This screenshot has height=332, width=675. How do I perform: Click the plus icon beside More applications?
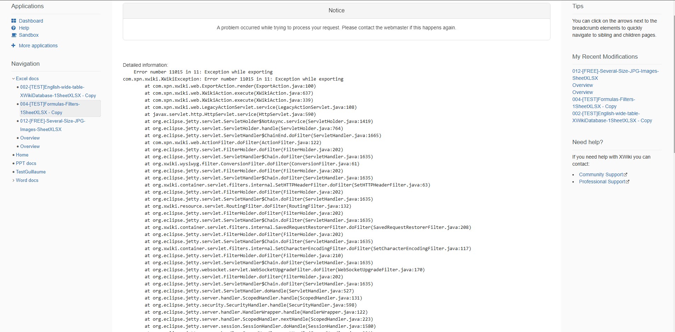[13, 46]
